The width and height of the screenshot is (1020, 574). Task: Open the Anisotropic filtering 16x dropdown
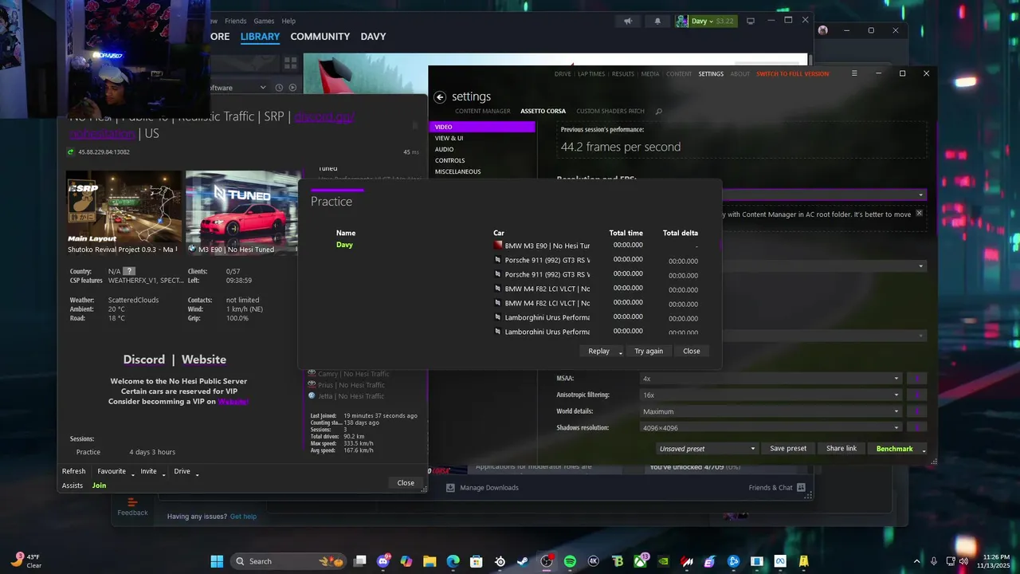[771, 395]
